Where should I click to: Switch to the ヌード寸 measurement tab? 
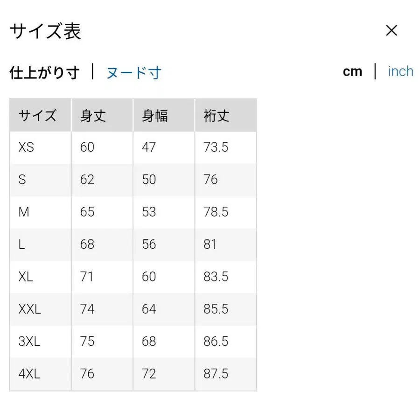pos(133,73)
